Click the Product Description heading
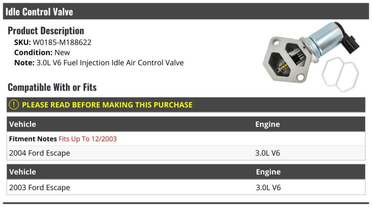The image size is (372, 207). [46, 31]
